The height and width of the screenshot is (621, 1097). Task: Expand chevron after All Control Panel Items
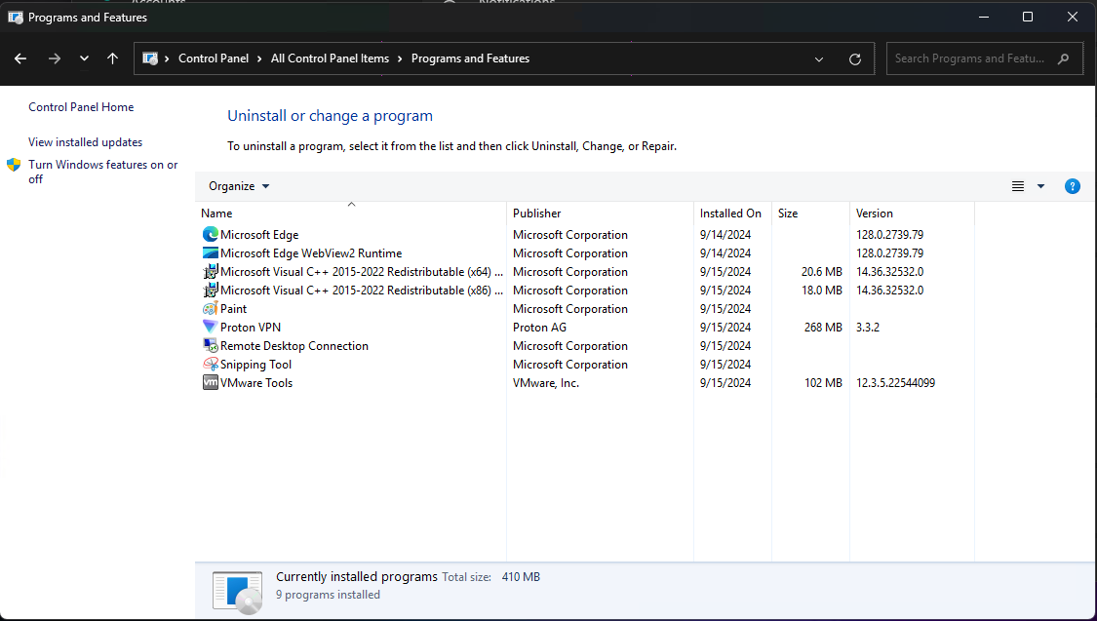tap(400, 58)
